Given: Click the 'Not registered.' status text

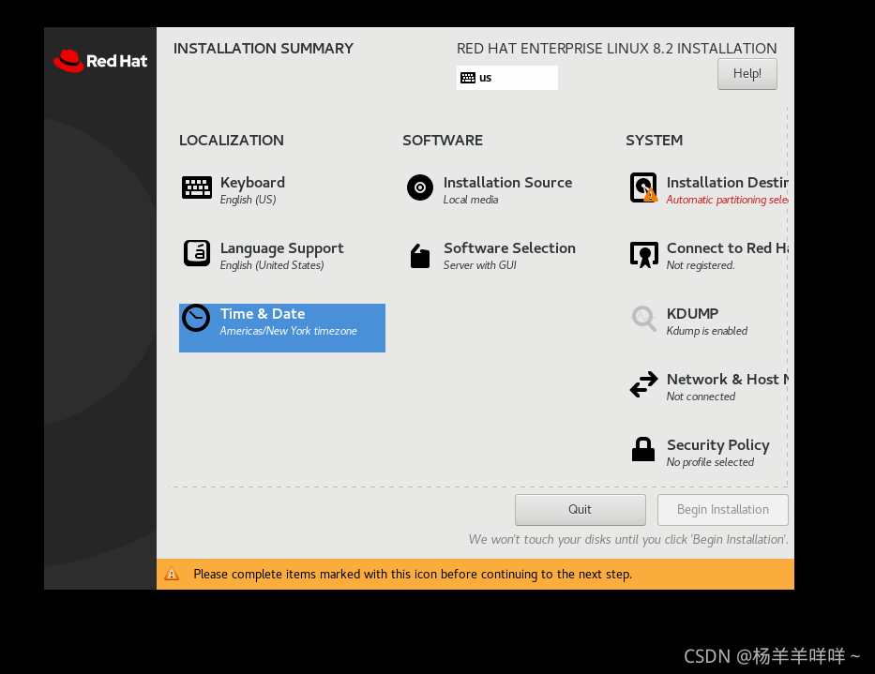Looking at the screenshot, I should point(701,265).
